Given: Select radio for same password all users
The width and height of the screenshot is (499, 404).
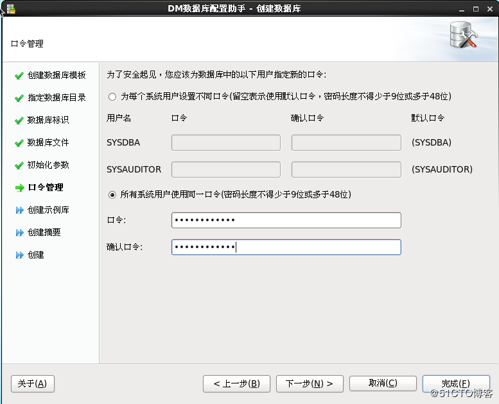Looking at the screenshot, I should tap(112, 194).
